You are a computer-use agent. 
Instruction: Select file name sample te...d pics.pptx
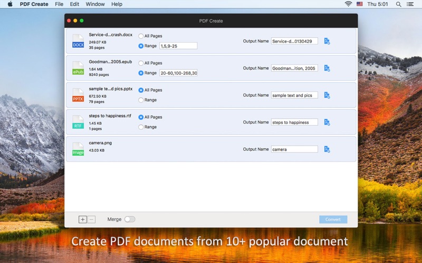pyautogui.click(x=111, y=89)
